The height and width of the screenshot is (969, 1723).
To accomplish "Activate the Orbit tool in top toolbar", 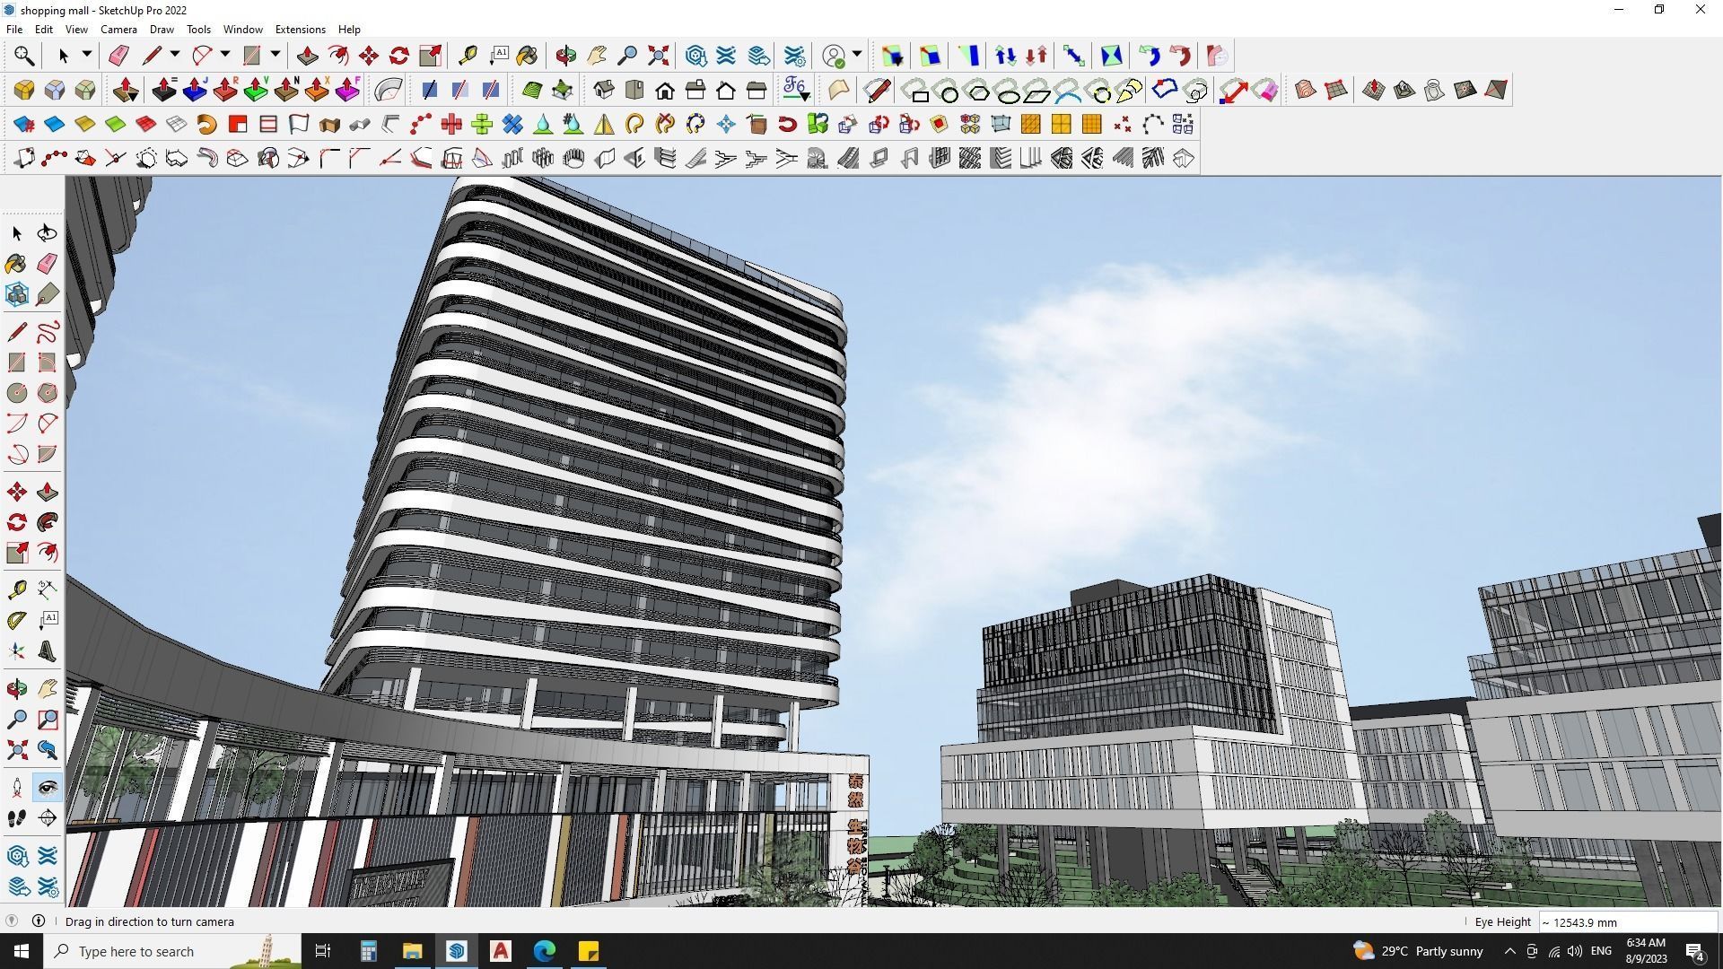I will point(565,56).
